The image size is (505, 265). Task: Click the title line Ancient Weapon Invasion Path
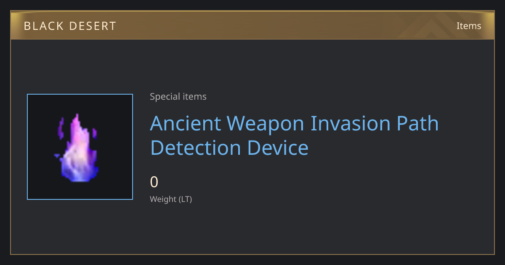pyautogui.click(x=294, y=123)
